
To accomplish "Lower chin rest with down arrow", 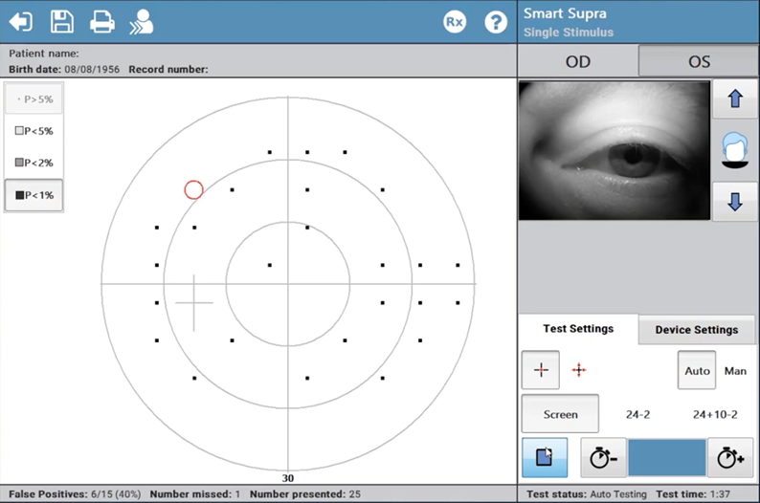I will click(735, 202).
